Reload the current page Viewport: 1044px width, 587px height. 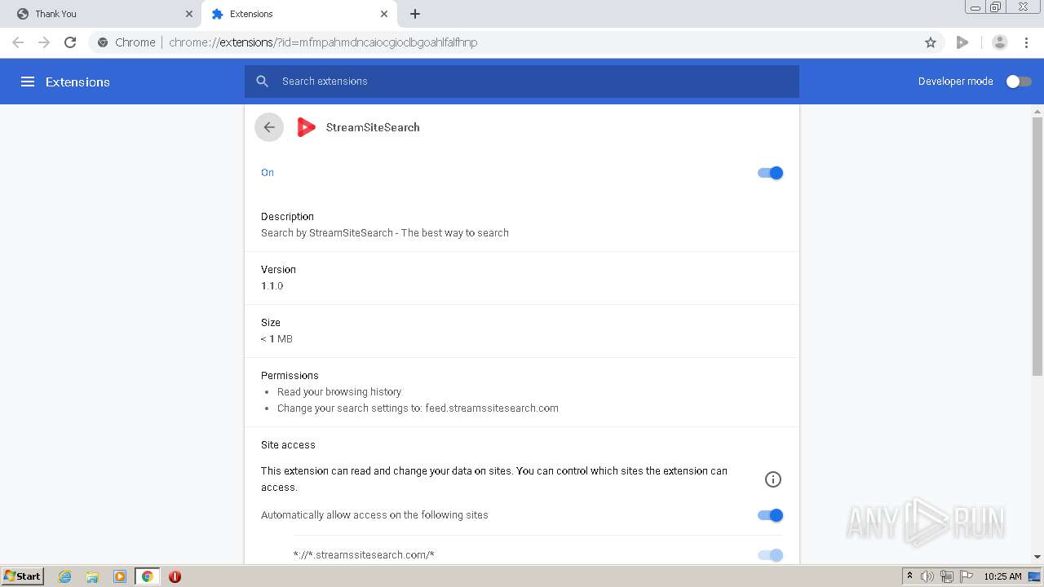pos(70,42)
